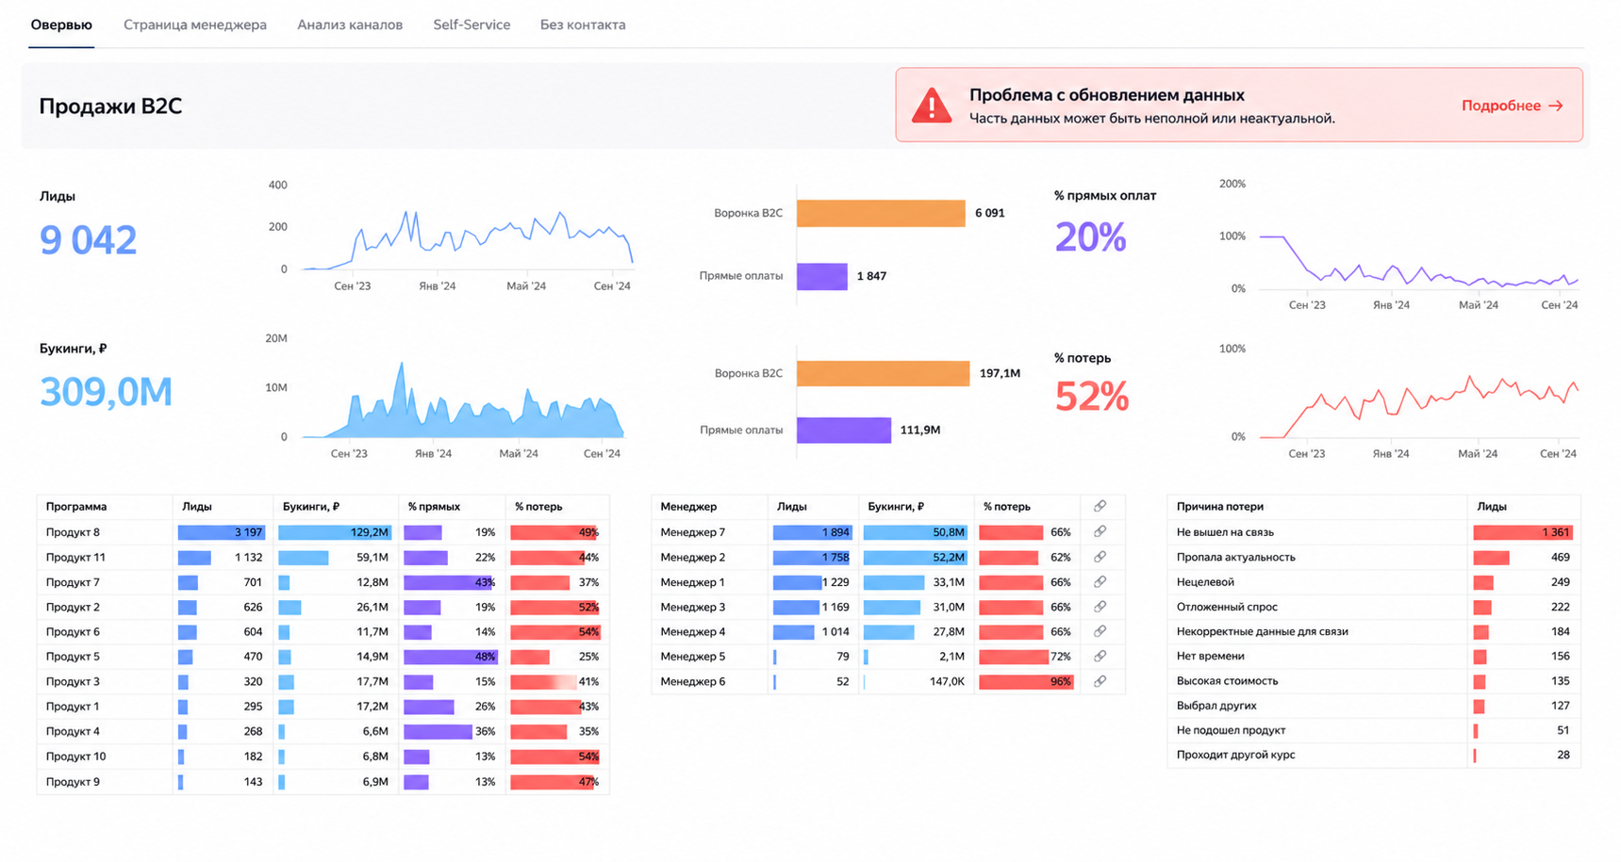Select the Продукт 8 row name
The image size is (1621, 862).
coord(73,532)
